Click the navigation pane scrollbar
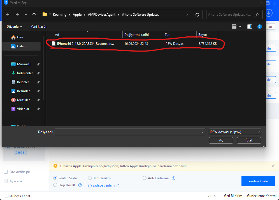 click(43, 68)
